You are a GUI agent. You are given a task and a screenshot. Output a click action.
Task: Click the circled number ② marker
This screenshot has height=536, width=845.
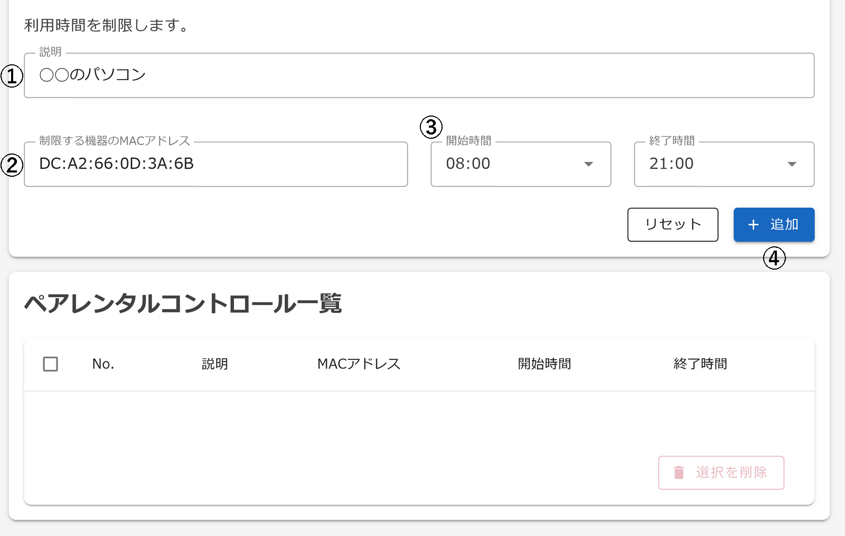(x=12, y=165)
